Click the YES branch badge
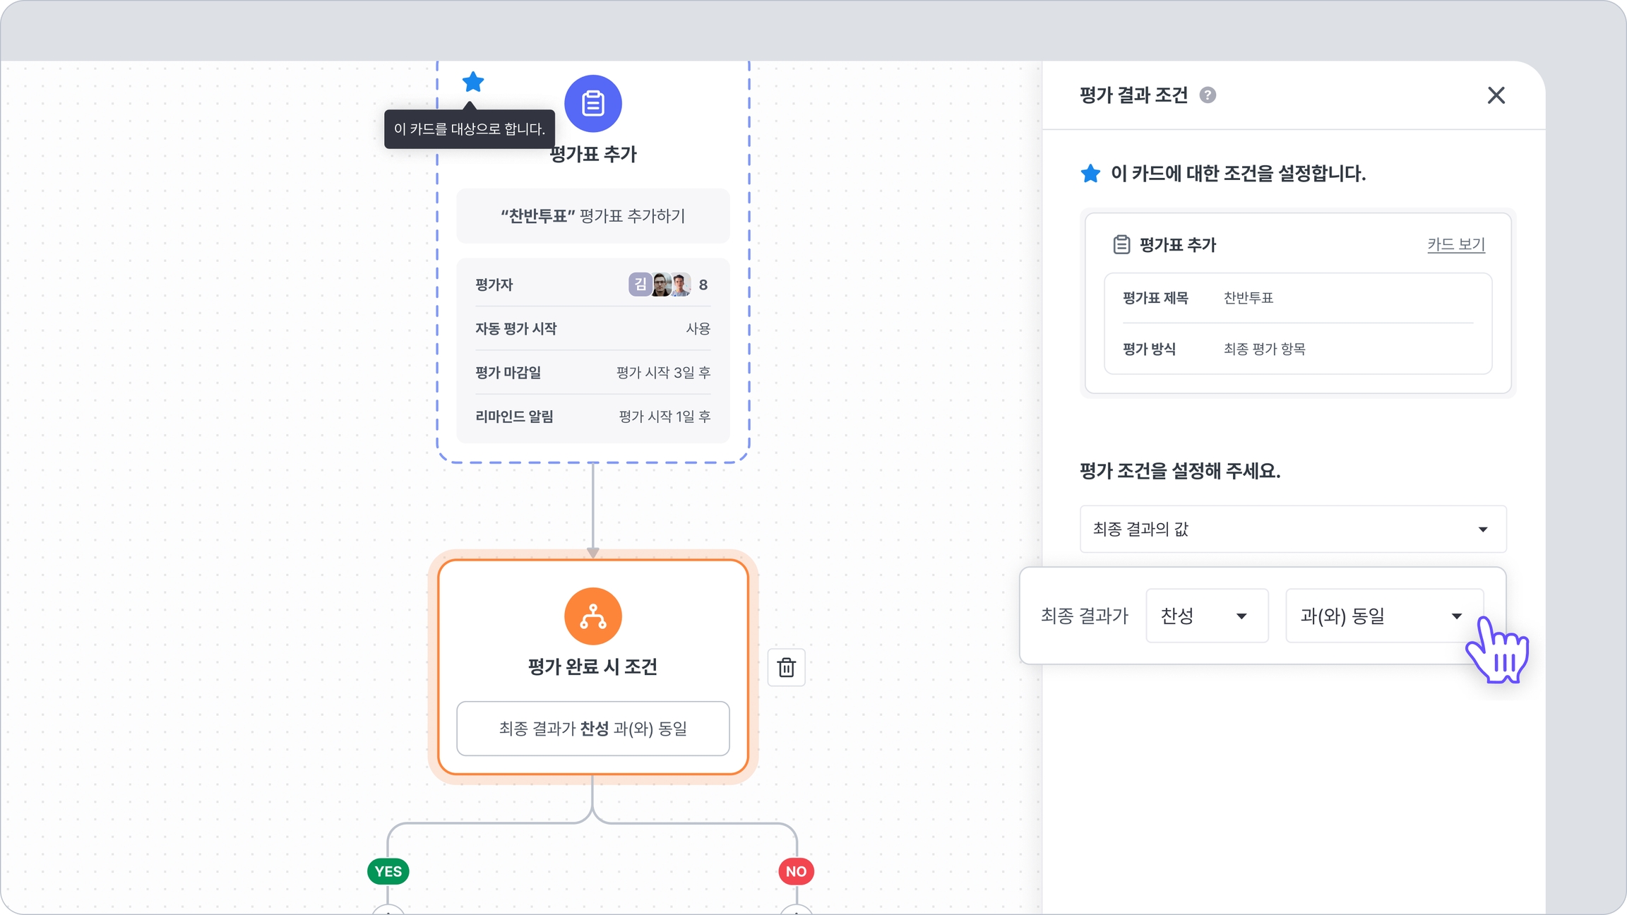Screen dimensions: 1627x915 (x=388, y=871)
